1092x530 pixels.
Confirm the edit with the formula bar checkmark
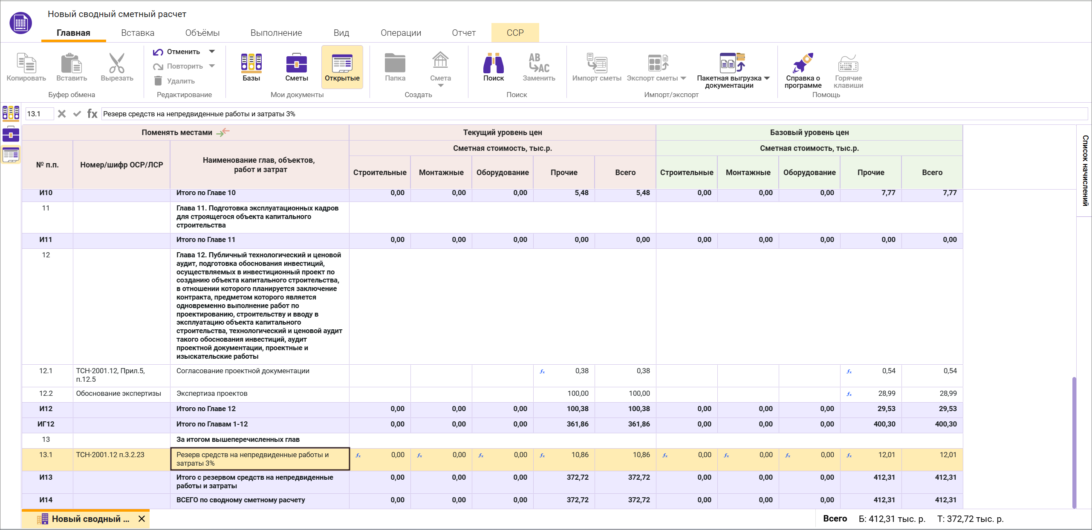pyautogui.click(x=77, y=114)
